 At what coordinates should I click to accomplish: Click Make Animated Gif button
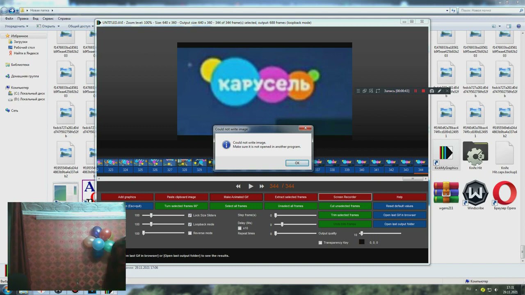point(236,197)
